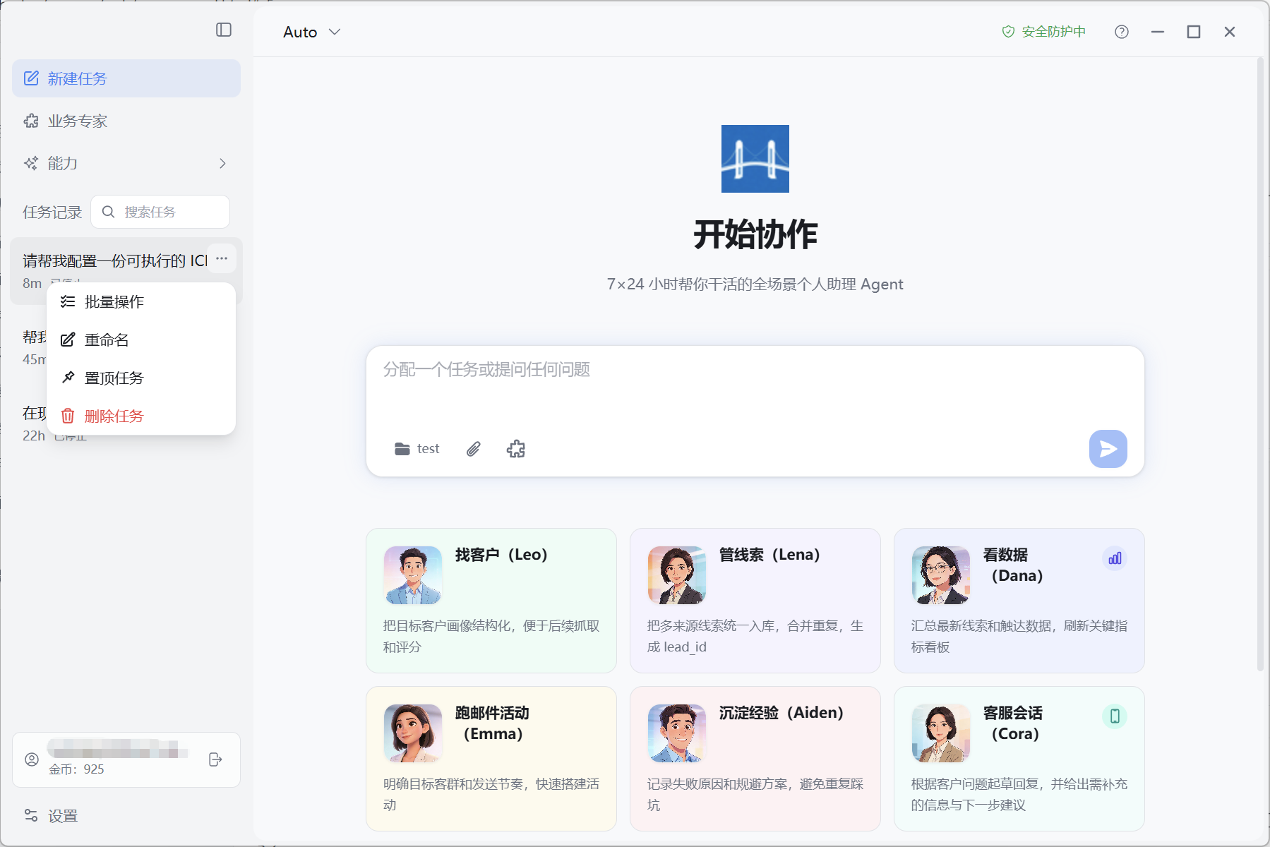1270x847 pixels.
Task: Click the bar chart icon on Dana card
Action: pos(1115,558)
